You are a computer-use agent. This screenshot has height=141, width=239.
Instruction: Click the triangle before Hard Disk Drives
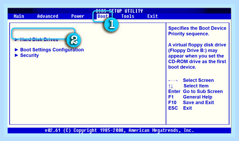tap(16, 40)
